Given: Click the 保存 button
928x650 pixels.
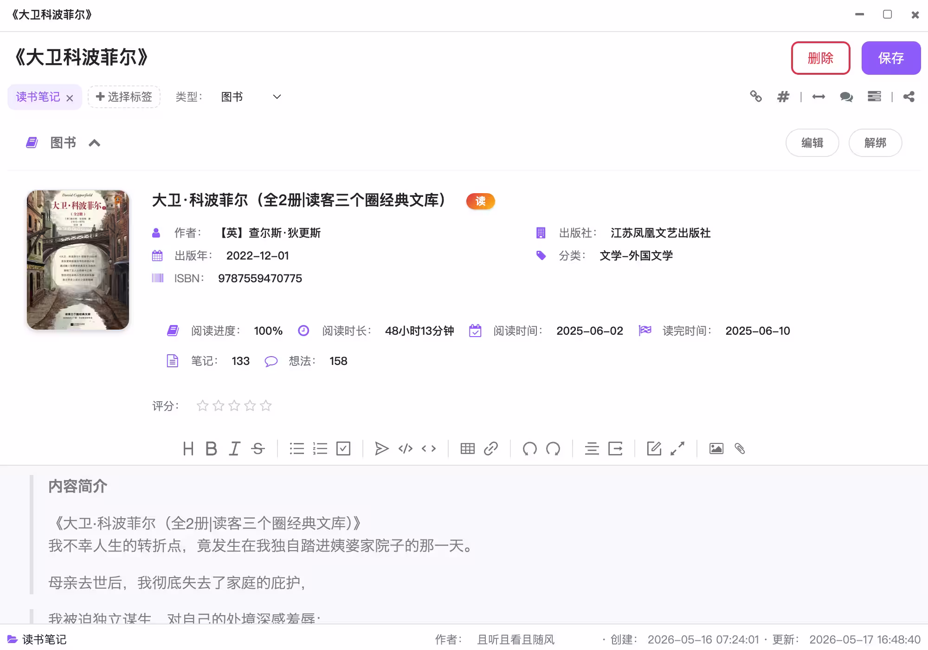Looking at the screenshot, I should coord(891,58).
